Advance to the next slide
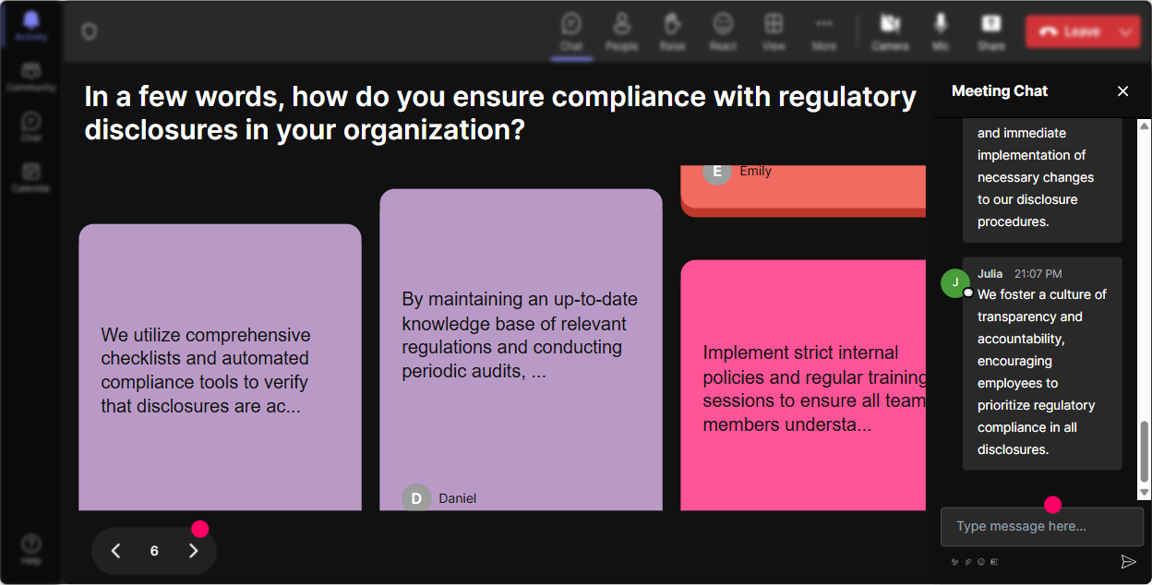This screenshot has width=1152, height=585. 193,551
